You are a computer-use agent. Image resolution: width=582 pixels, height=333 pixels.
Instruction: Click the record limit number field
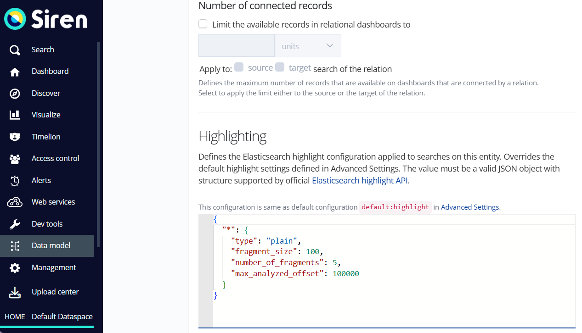point(237,45)
